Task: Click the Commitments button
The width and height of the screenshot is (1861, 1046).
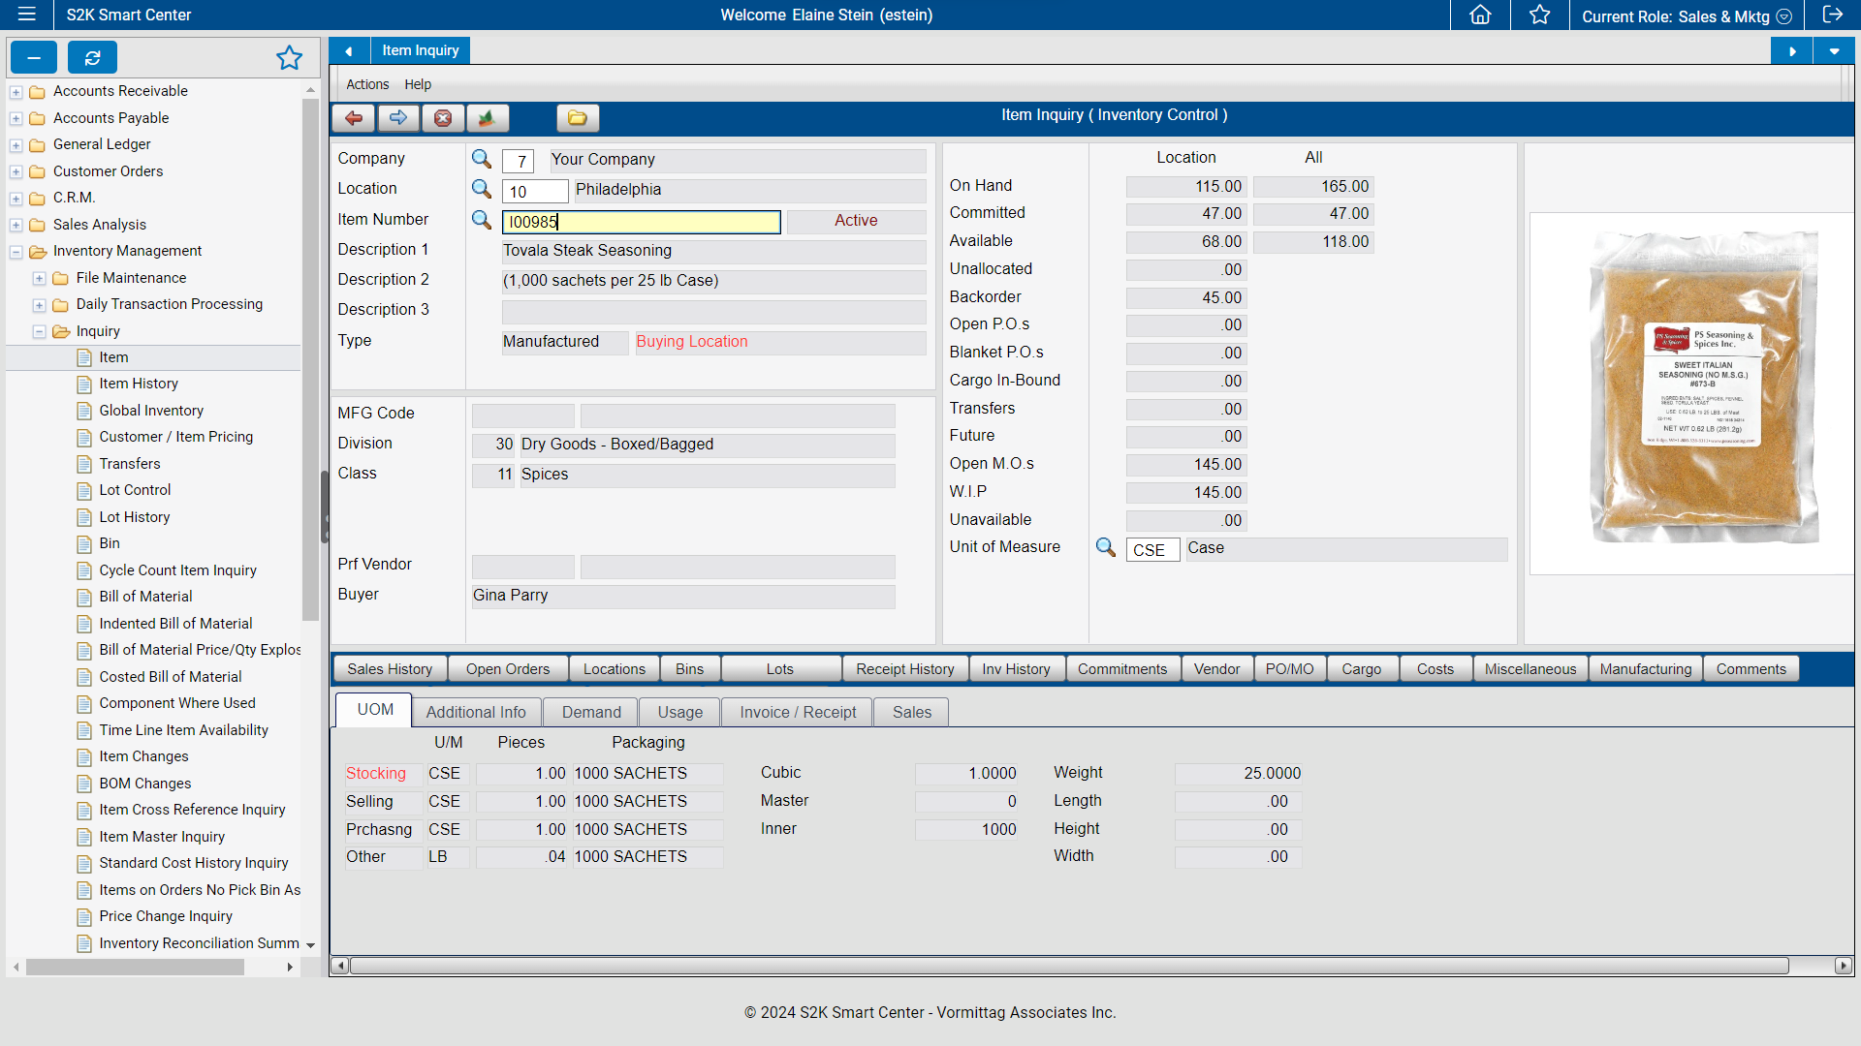Action: 1122,668
